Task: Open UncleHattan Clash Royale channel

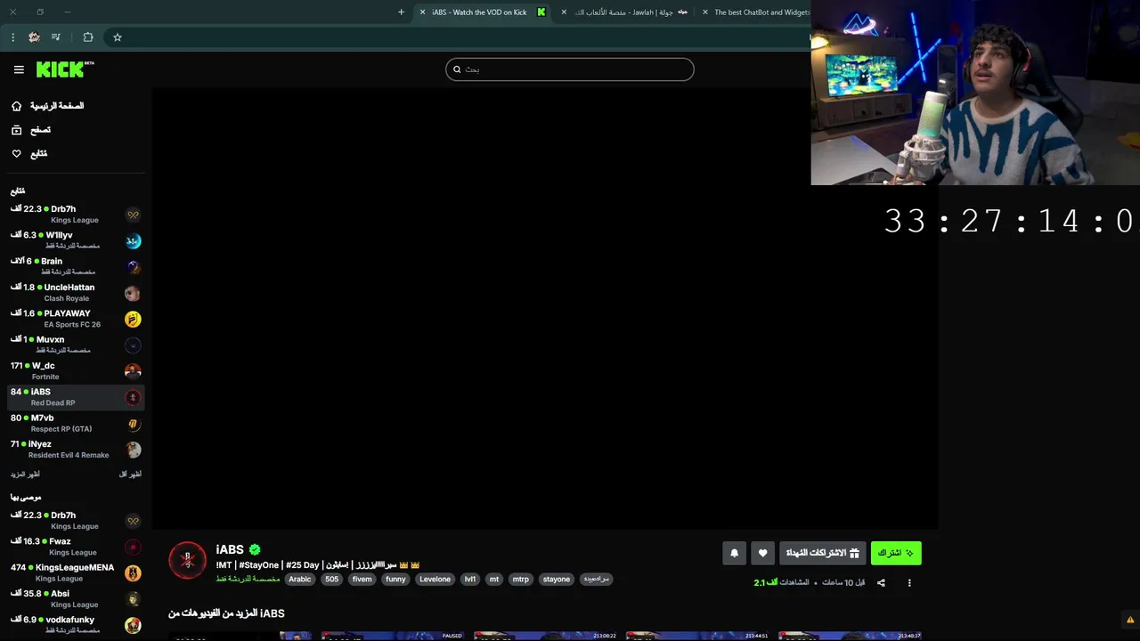Action: pos(76,293)
